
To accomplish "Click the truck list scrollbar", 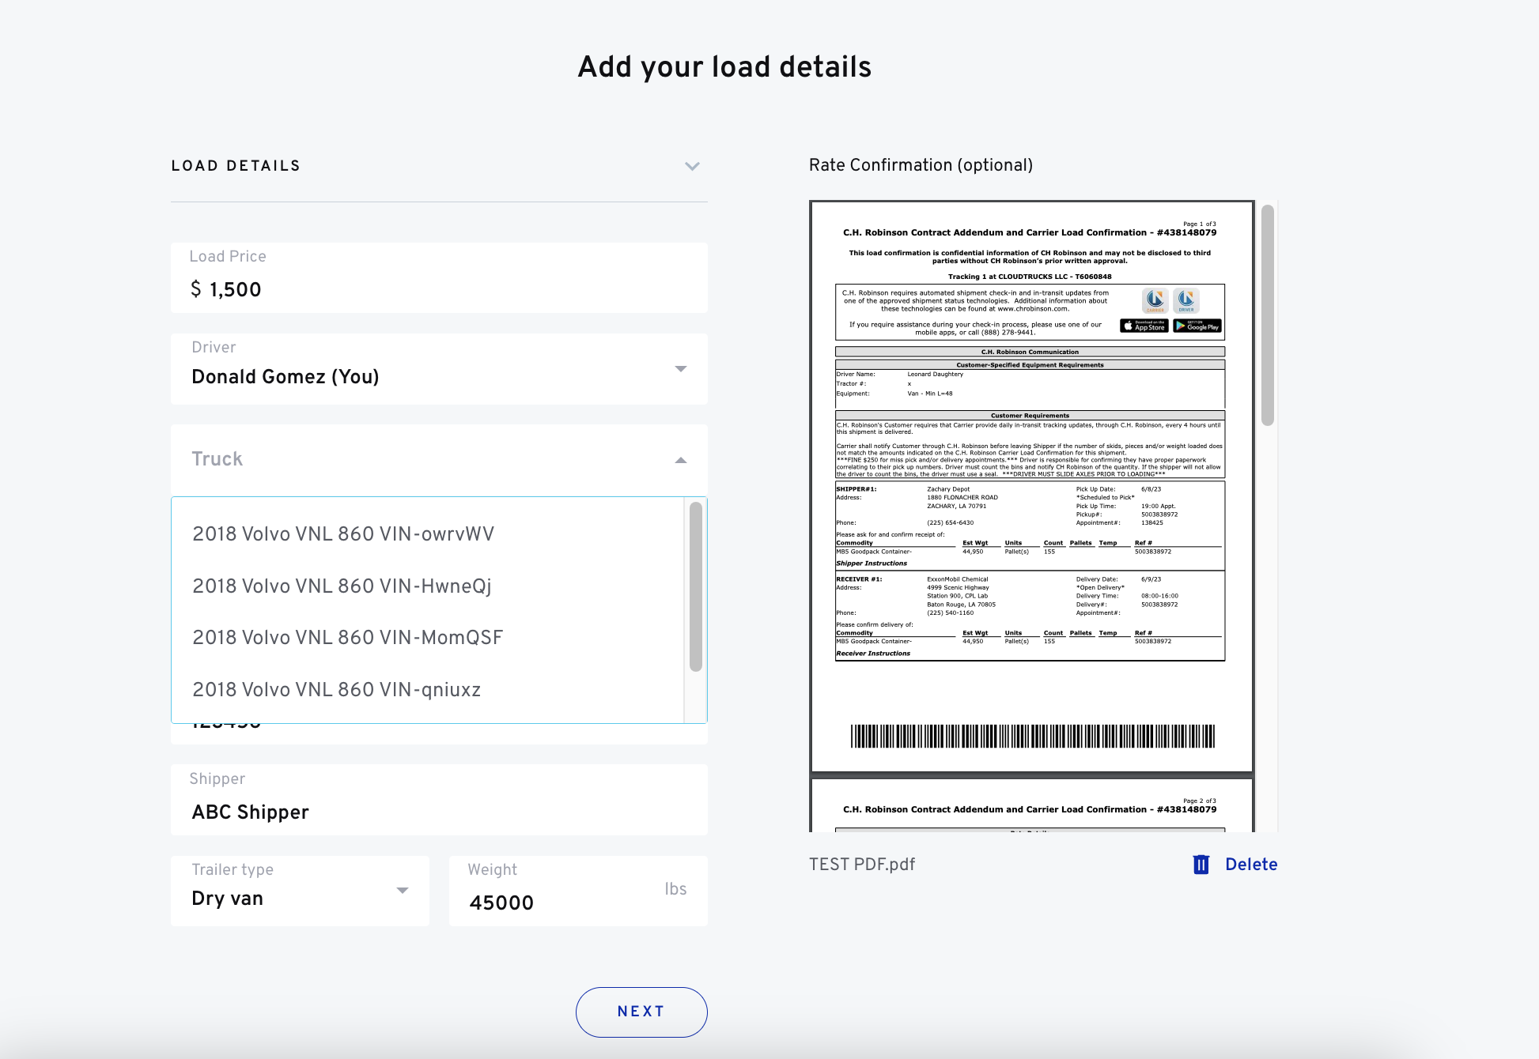I will tap(696, 586).
